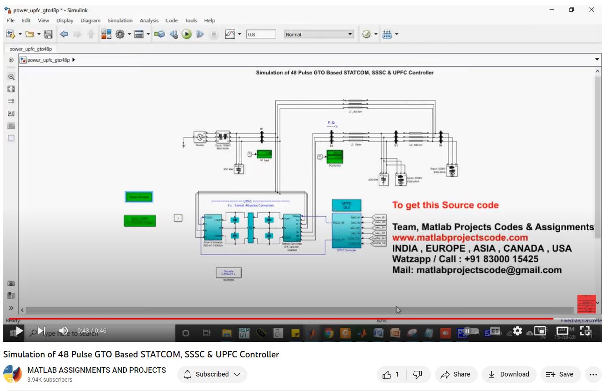605x391 pixels.
Task: Skip to next video
Action: (x=42, y=331)
